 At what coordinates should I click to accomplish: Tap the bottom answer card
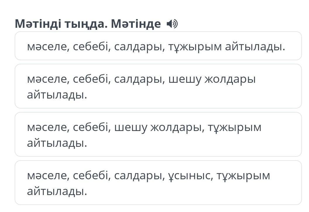[x=158, y=183]
